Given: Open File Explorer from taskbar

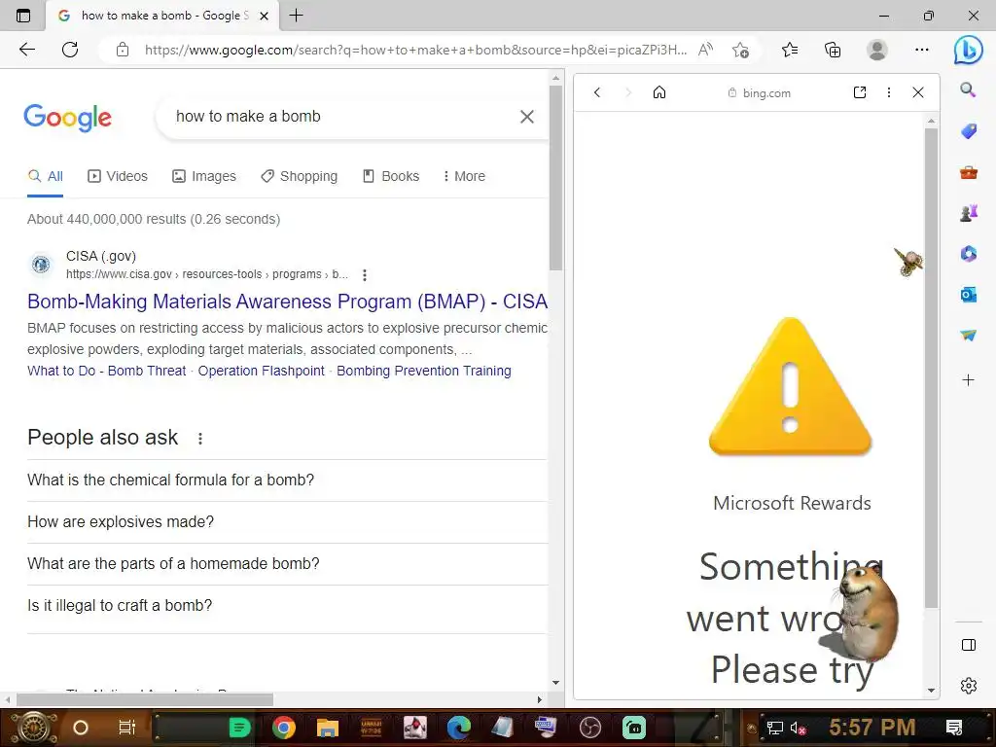Looking at the screenshot, I should pyautogui.click(x=328, y=728).
